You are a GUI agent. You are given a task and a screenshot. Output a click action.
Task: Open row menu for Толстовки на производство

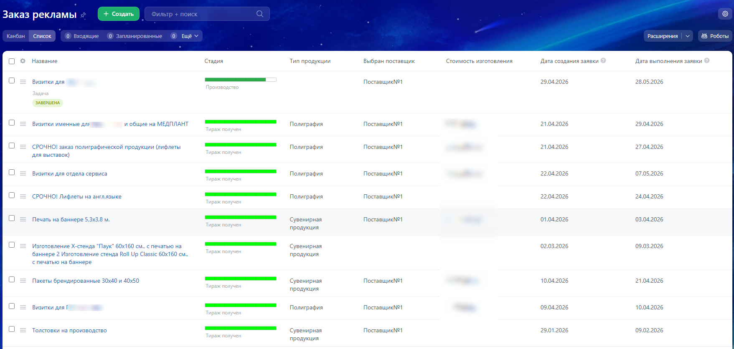coord(23,330)
